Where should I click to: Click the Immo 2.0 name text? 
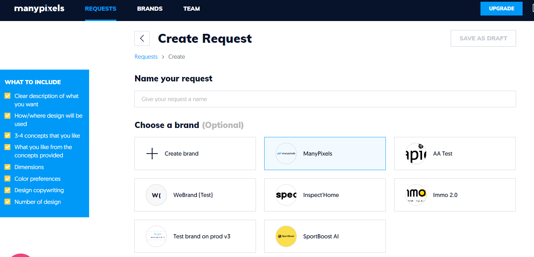[x=445, y=195]
